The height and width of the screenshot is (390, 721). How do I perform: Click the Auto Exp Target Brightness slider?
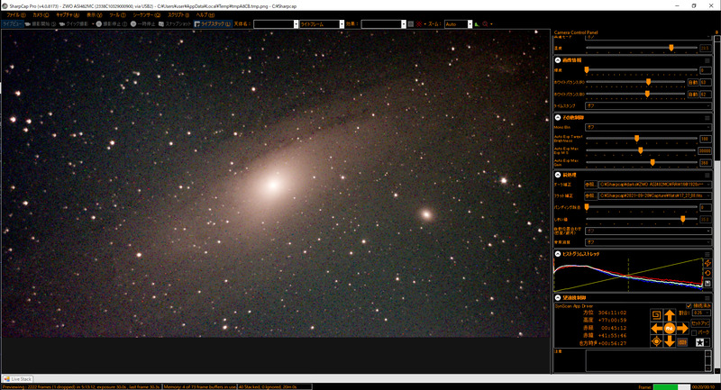642,139
